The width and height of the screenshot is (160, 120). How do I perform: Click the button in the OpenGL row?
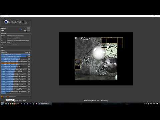[28, 28]
